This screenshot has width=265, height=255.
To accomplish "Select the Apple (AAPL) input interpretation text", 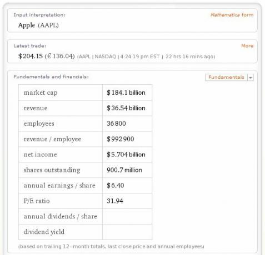I will [x=38, y=25].
